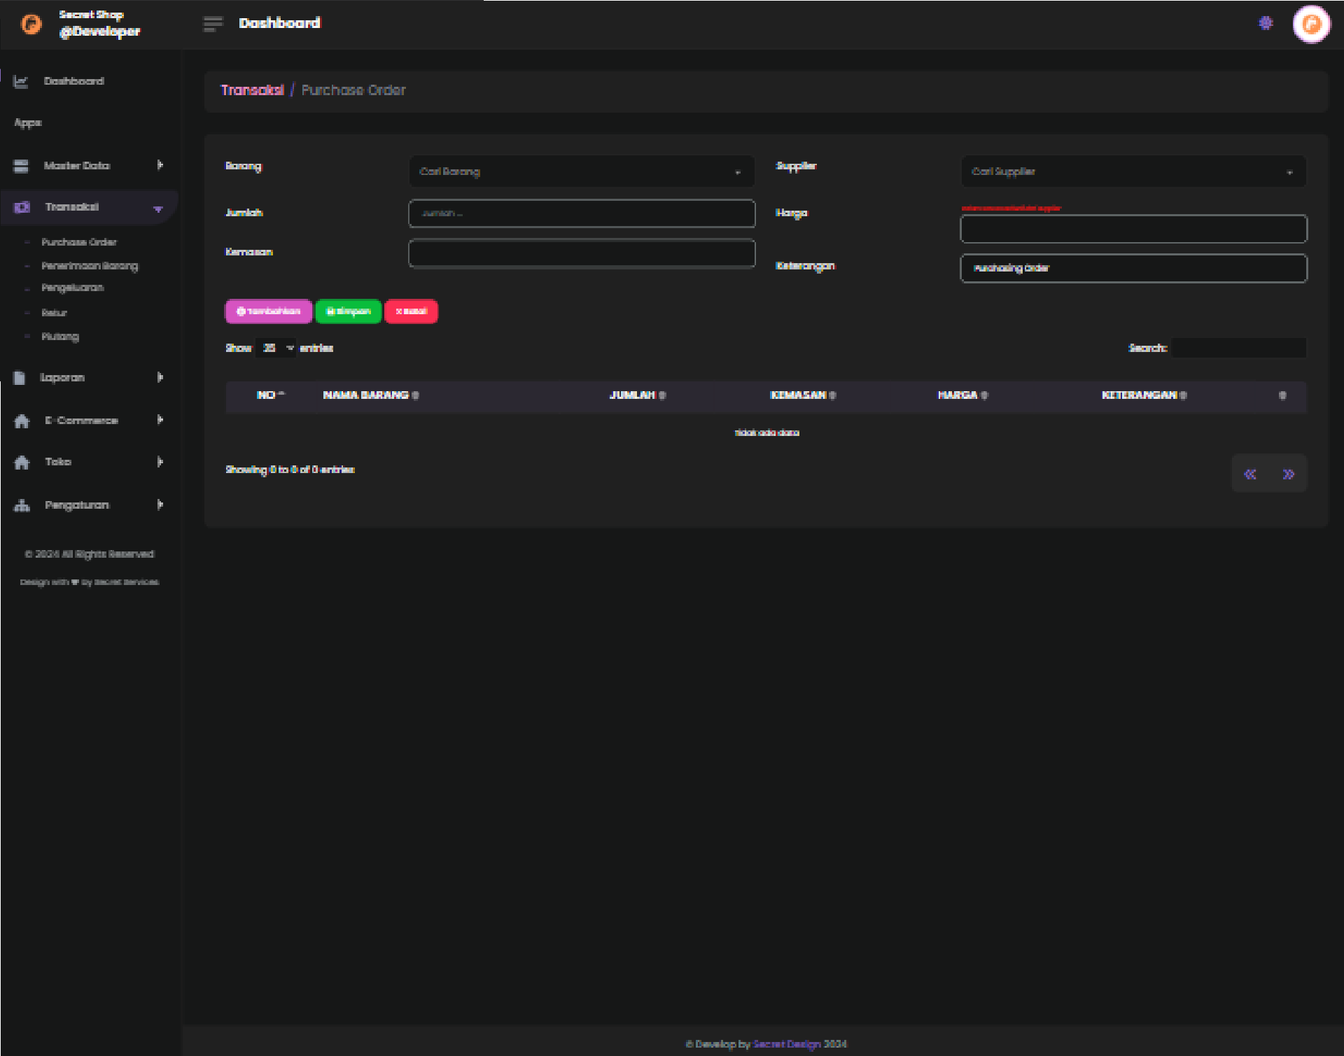This screenshot has width=1344, height=1056.
Task: Sort table by the JUMLAH column
Action: coord(637,395)
